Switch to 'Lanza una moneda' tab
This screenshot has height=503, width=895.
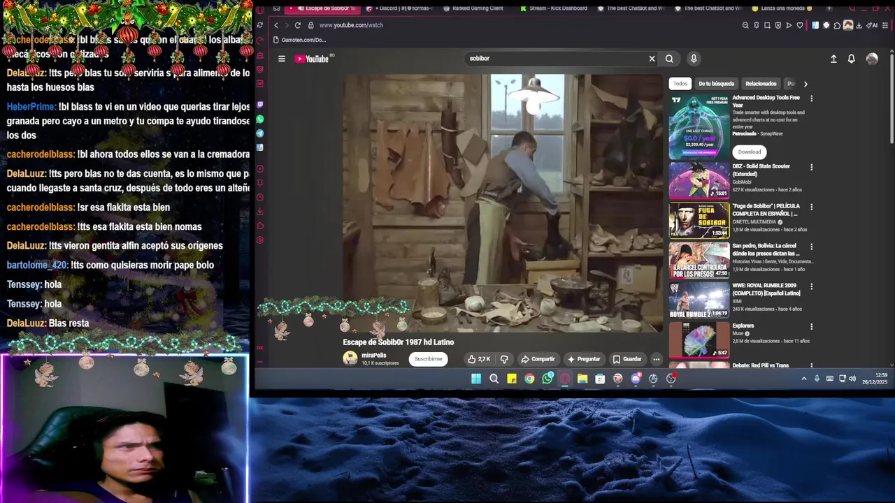click(784, 8)
